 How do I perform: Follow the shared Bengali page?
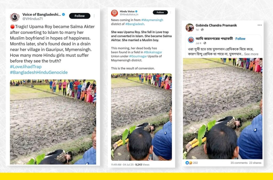240,39
